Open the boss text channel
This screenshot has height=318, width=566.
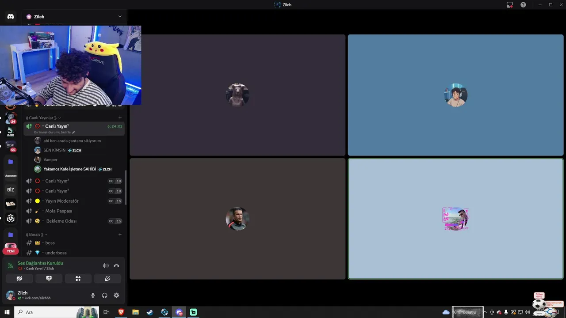coord(74,243)
